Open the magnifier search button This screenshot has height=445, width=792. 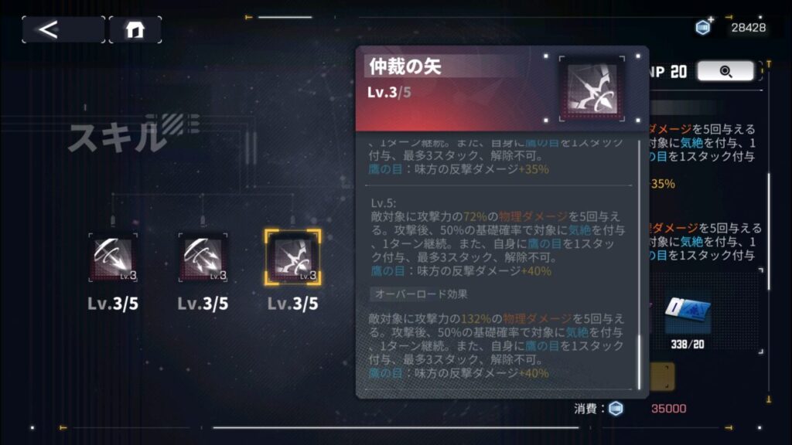725,71
